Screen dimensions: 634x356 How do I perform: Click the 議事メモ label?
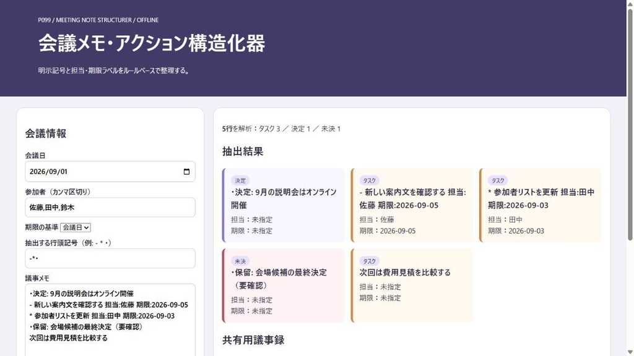coord(37,278)
